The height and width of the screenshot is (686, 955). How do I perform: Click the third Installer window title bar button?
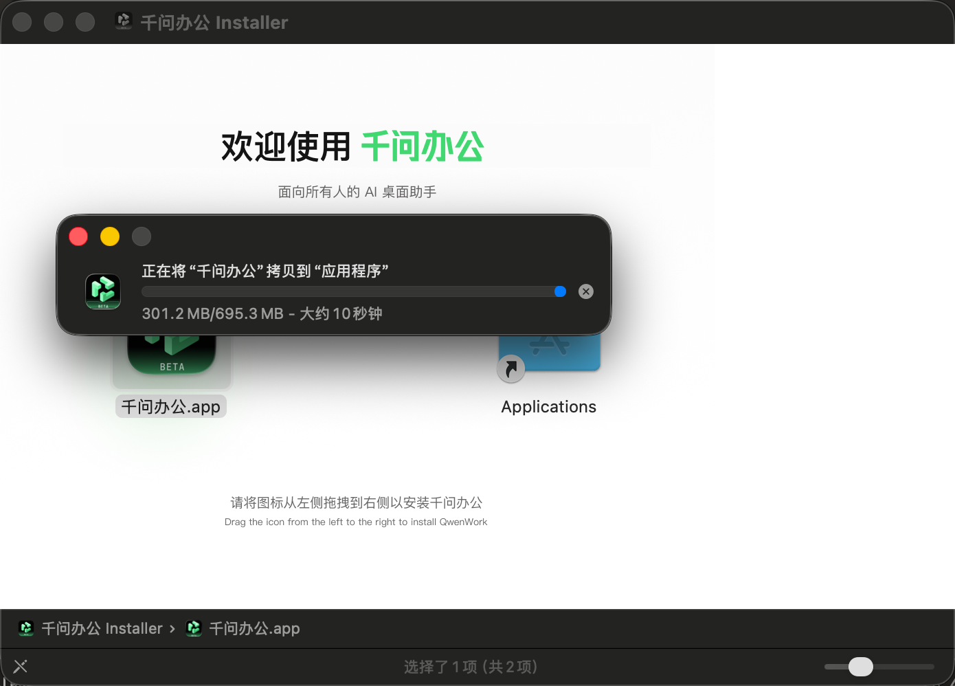pos(85,22)
